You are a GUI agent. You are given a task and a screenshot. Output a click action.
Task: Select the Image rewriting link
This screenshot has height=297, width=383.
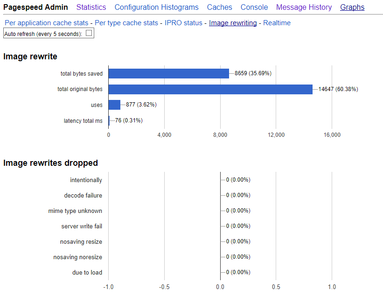(x=233, y=23)
